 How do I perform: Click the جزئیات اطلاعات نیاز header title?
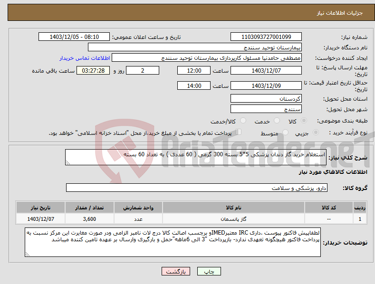coord(340,13)
